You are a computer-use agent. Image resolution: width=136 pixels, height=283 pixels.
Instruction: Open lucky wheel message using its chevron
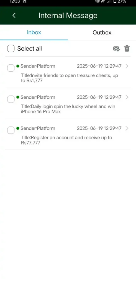(127, 97)
